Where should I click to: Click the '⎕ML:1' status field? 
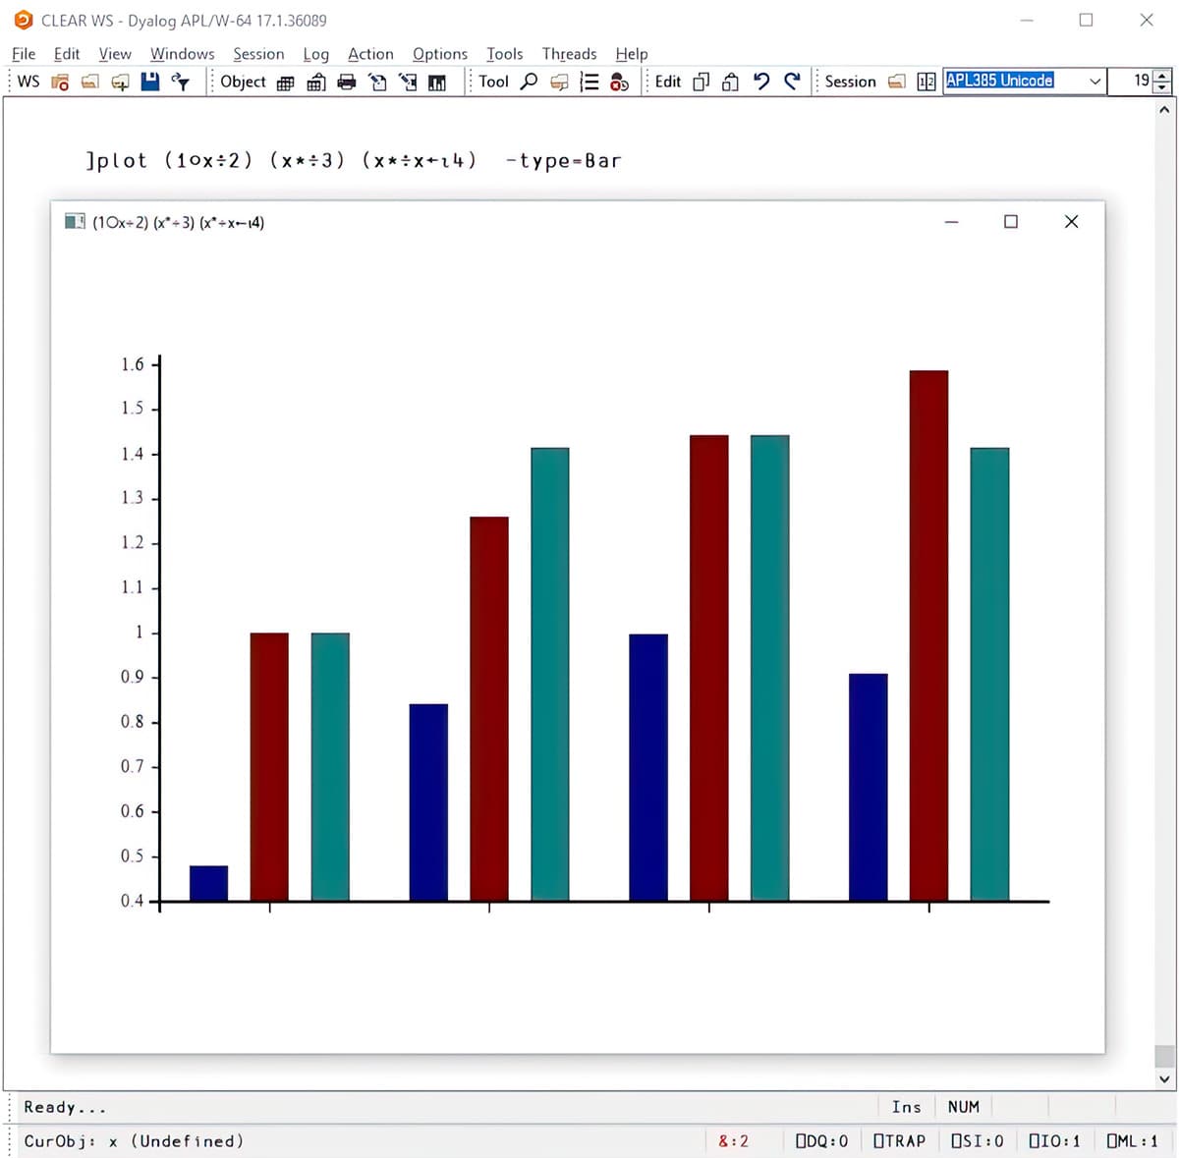tap(1132, 1141)
